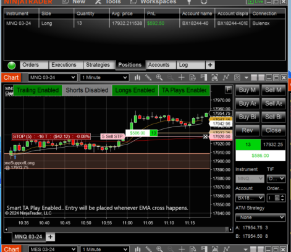Viewport: 291px width, 252px height.
Task: Add a new chart tab with plus
Action: coord(50,237)
